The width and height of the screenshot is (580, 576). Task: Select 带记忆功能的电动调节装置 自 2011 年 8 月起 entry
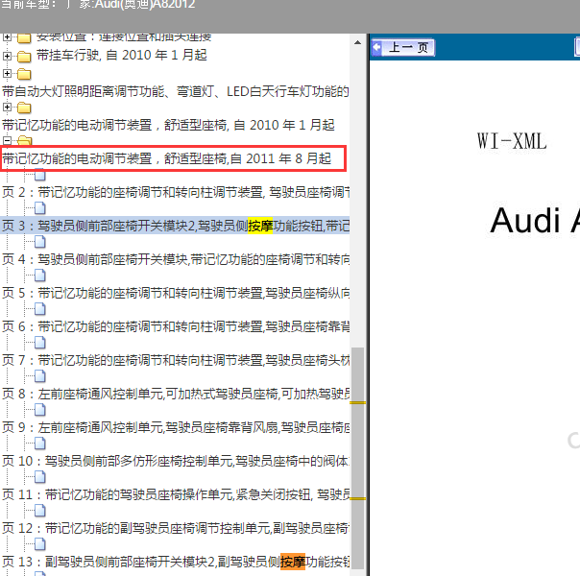coord(166,158)
